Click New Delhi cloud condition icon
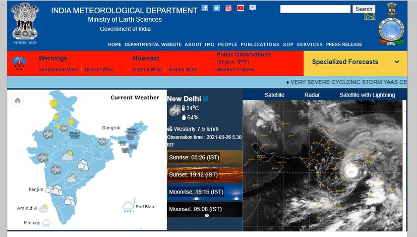Screen dimensions: 417x237 (x=175, y=110)
